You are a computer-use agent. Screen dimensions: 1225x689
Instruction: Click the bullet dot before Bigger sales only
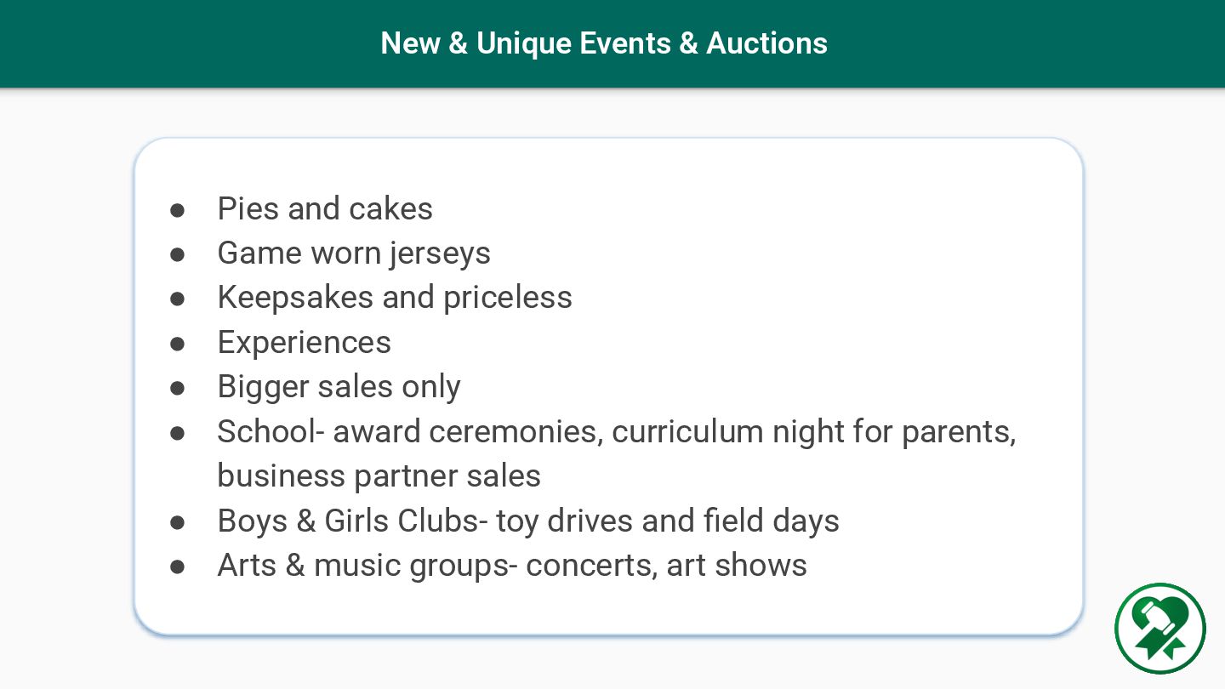point(177,388)
